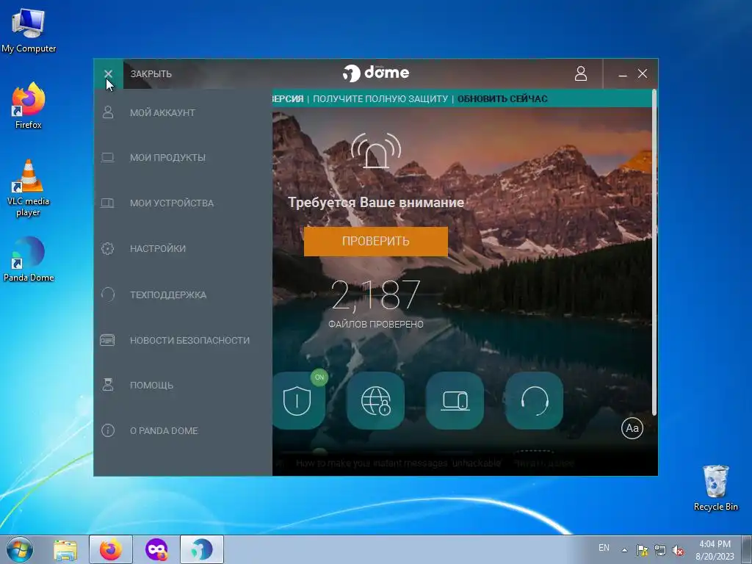The height and width of the screenshot is (564, 752).
Task: Show hidden tray icons arrow
Action: [x=624, y=550]
